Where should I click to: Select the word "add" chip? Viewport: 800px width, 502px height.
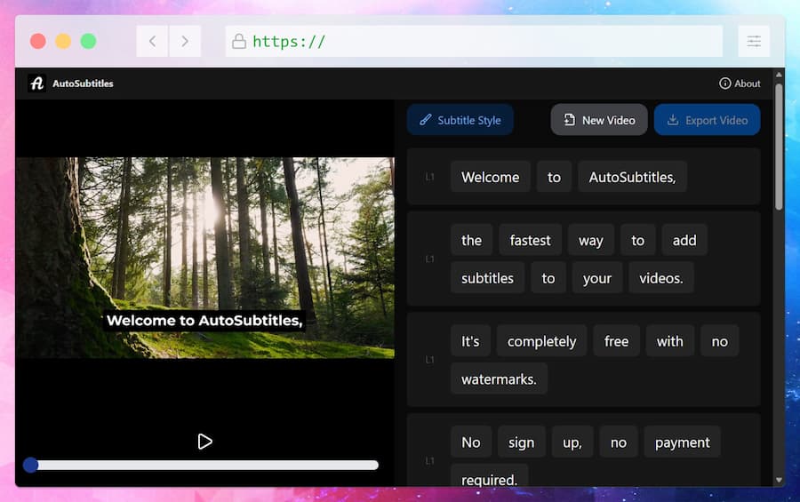(x=684, y=240)
